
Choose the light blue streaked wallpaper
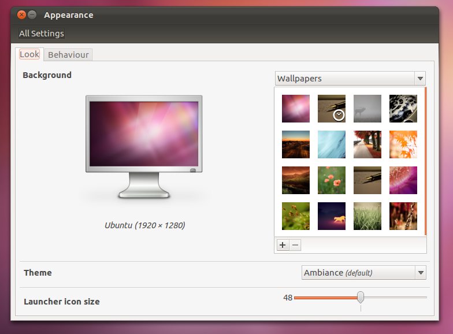pos(332,144)
